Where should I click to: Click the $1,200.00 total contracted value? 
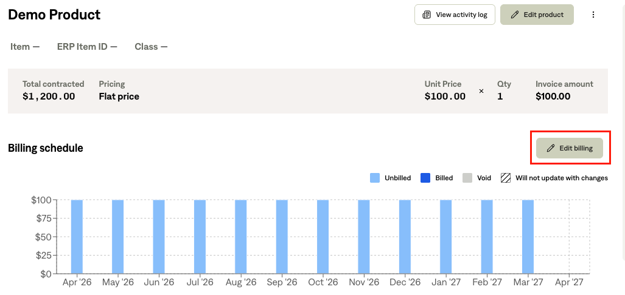(x=49, y=97)
